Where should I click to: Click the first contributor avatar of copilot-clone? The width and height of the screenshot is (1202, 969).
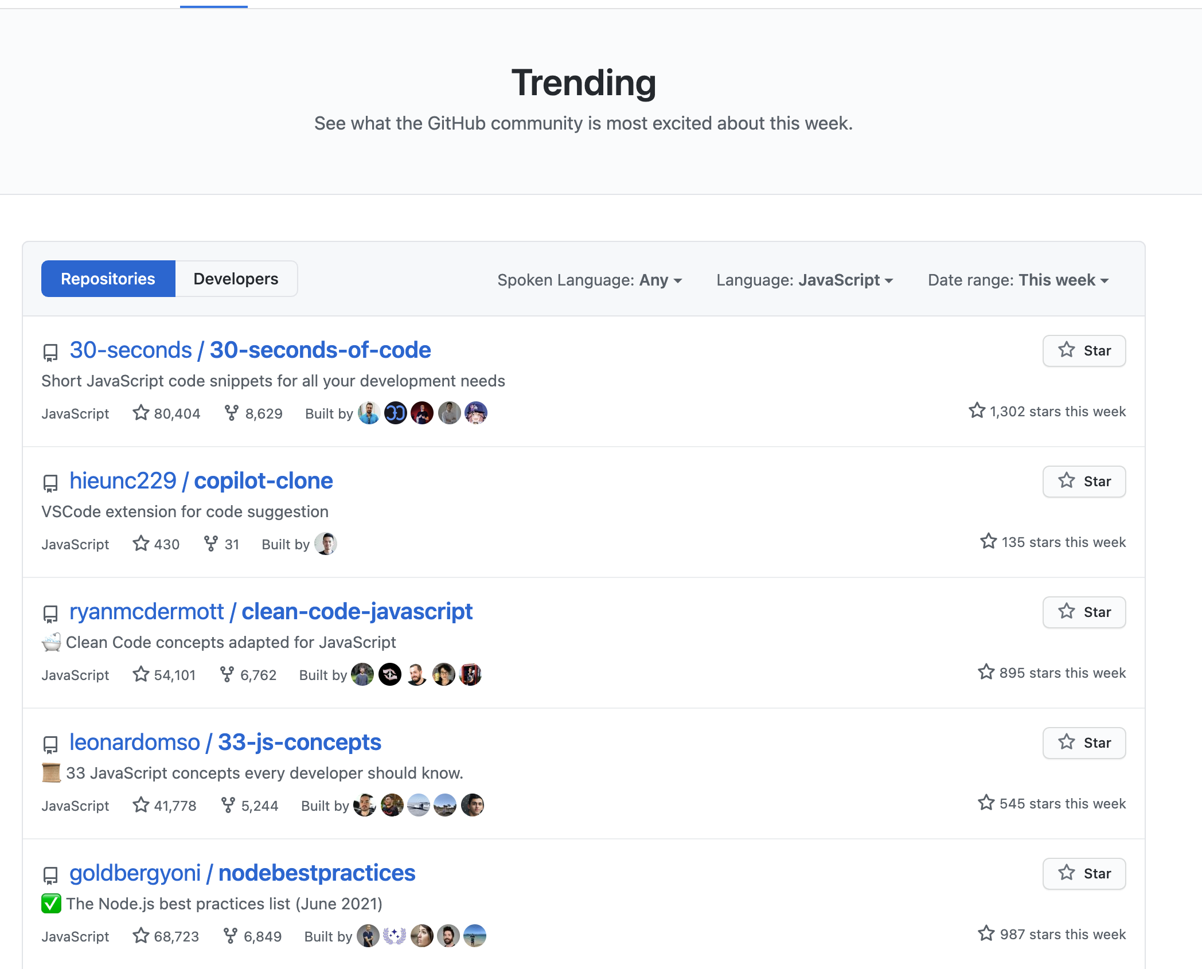pos(326,544)
